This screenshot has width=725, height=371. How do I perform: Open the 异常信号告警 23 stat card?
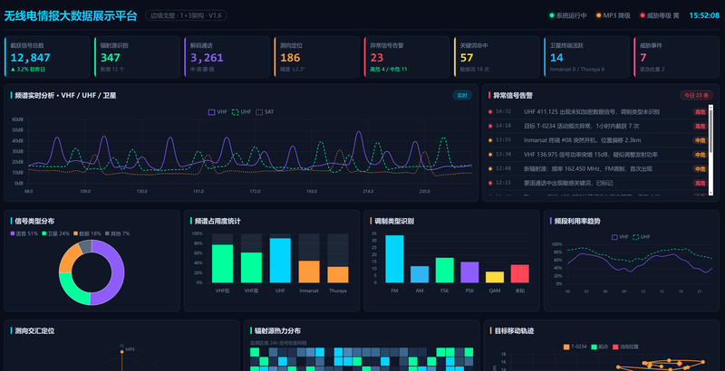click(x=407, y=57)
